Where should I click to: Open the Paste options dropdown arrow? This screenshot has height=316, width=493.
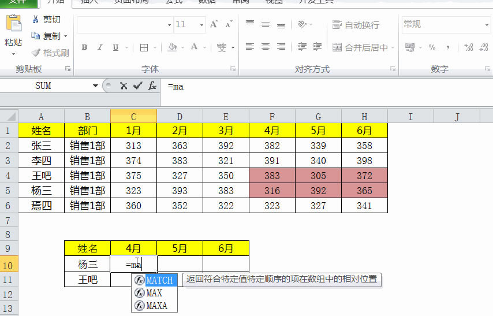(x=13, y=54)
